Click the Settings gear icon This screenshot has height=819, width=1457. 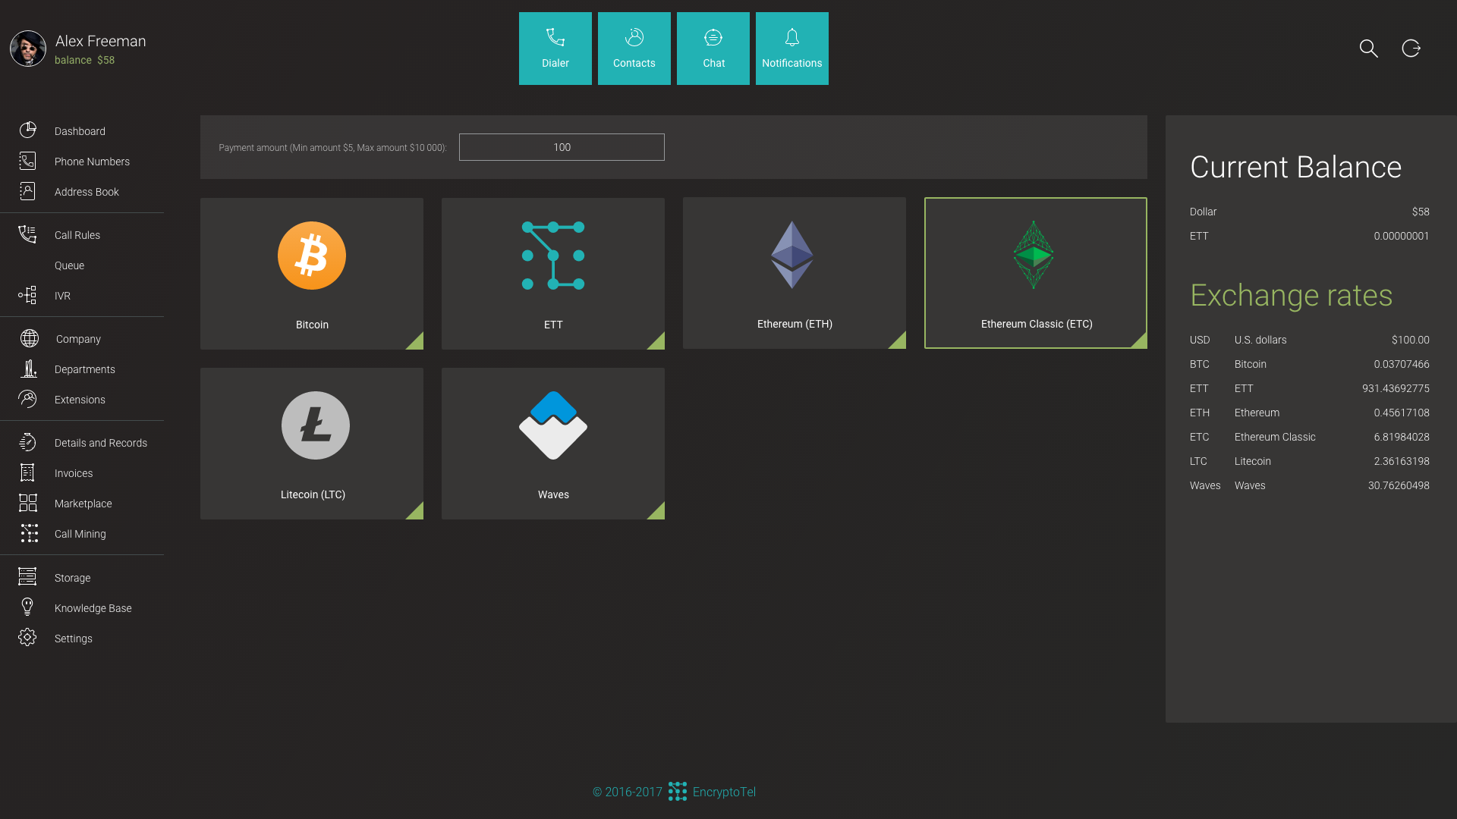pyautogui.click(x=28, y=638)
